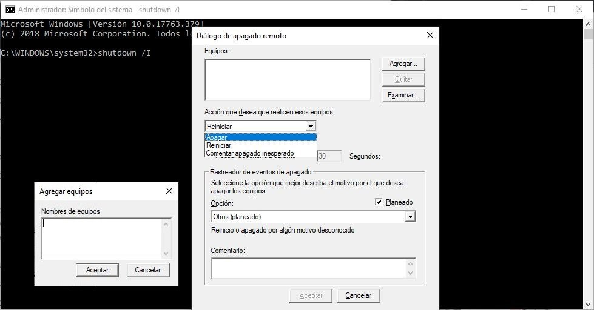Click inside the Equipos list box

click(288, 80)
